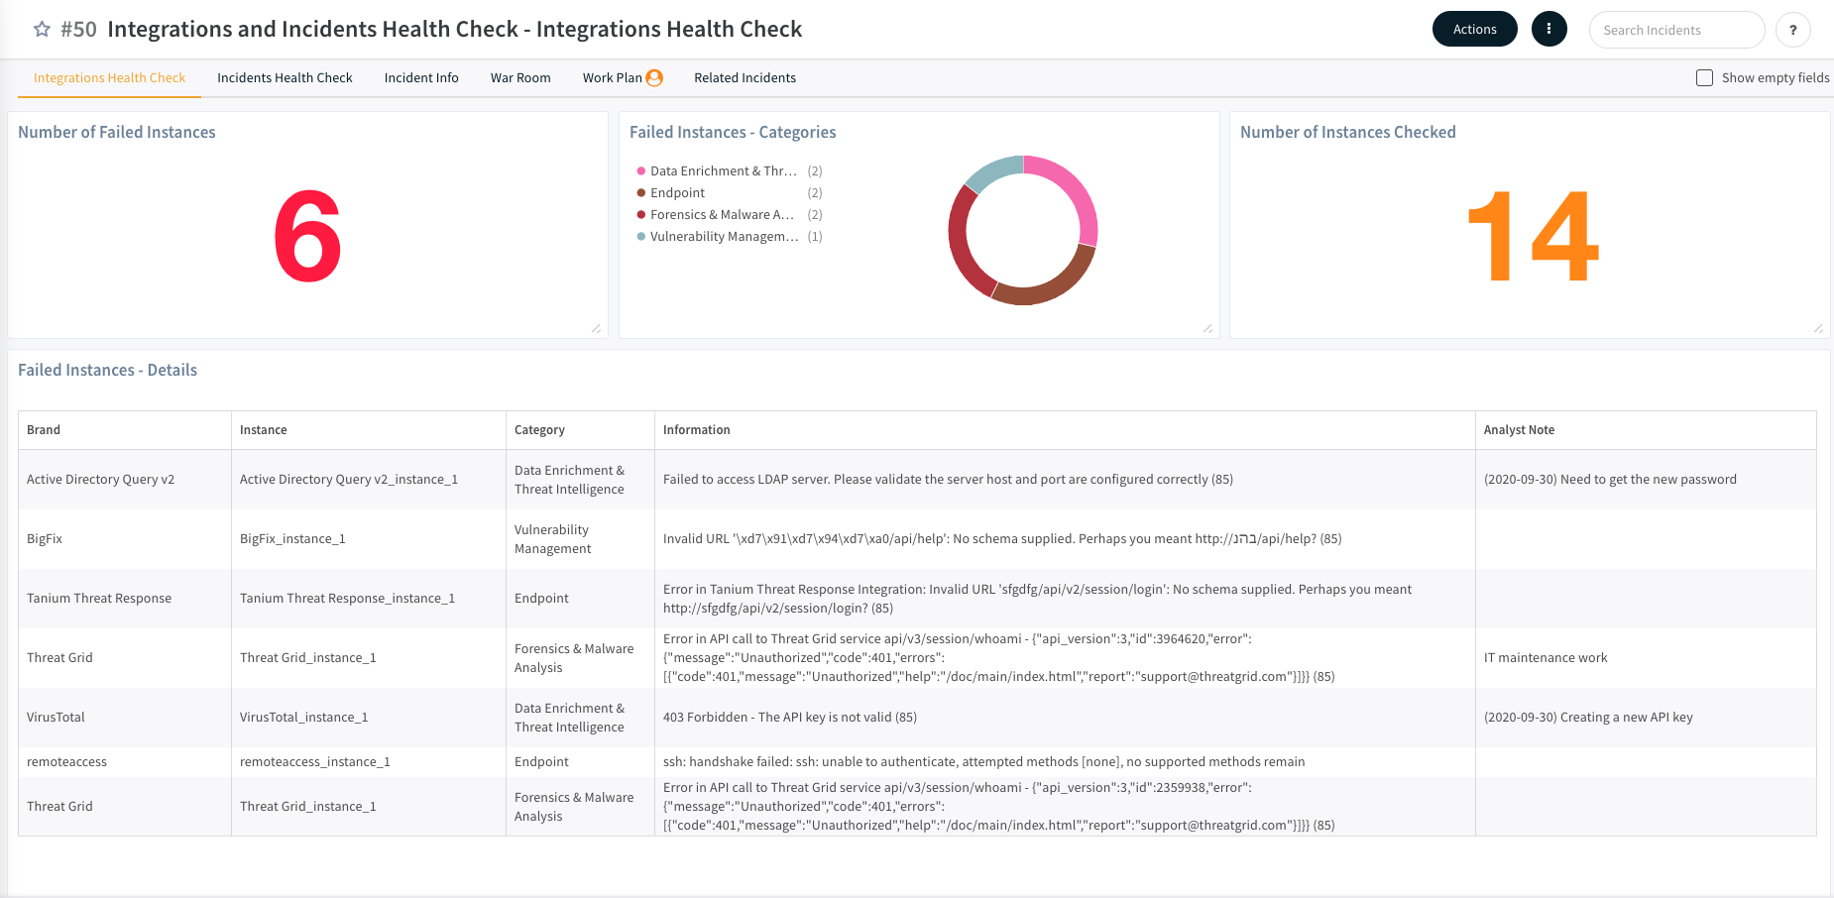Click the Failed Instances - Details heading
This screenshot has height=898, width=1834.
tap(107, 370)
